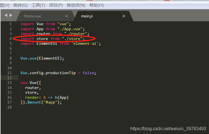
Task: Click Vue.use(ElementUI); on line 8
Action: tap(42, 58)
